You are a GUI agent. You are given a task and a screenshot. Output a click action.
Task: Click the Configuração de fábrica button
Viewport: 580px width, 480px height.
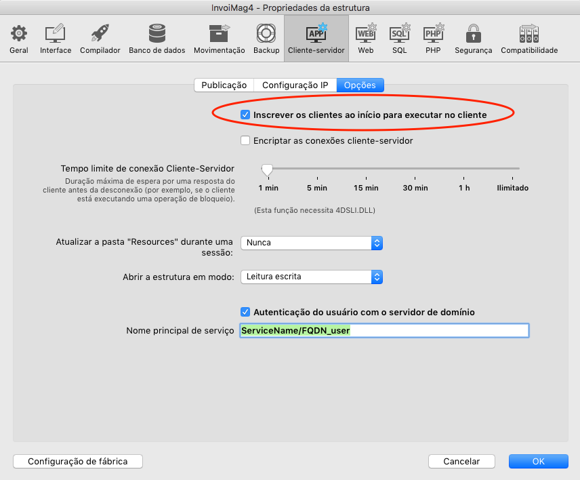click(79, 462)
